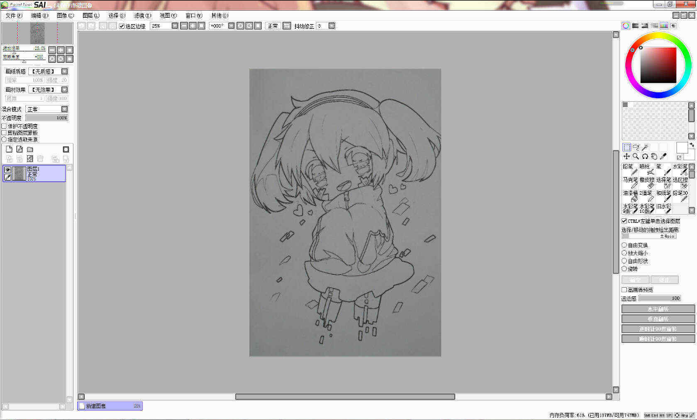Open the 文件 File menu
This screenshot has height=420, width=697.
pos(14,15)
